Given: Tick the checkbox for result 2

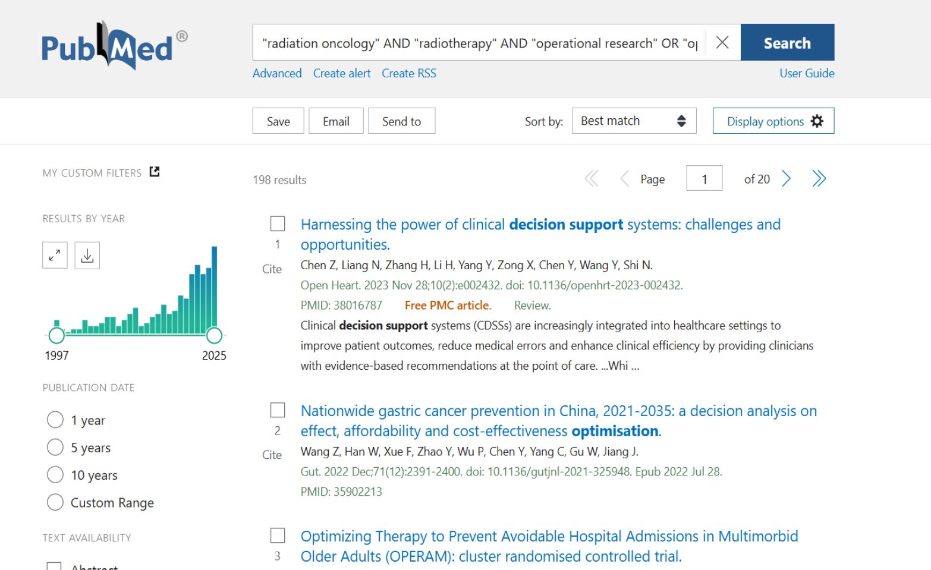Looking at the screenshot, I should [278, 410].
